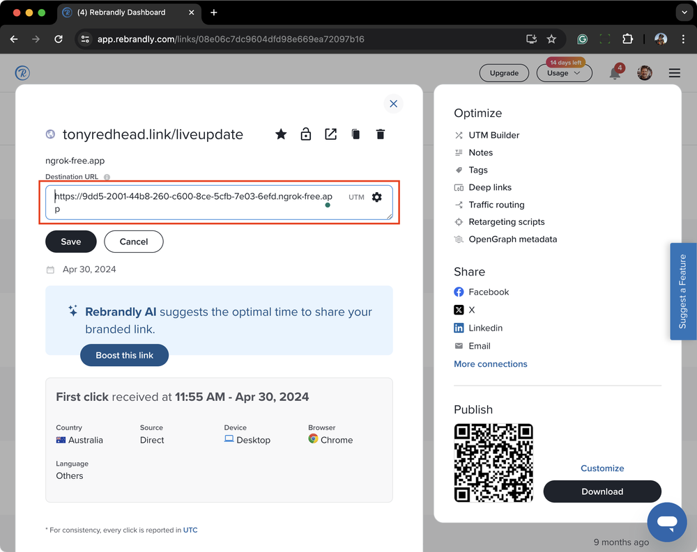Open the link in new window icon
Image resolution: width=697 pixels, height=552 pixels.
point(330,134)
